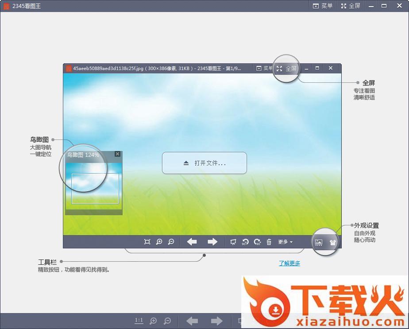Viewport: 409px width, 329px height.
Task: Click the zoom out magnifier in the bottom bar
Action: (x=167, y=321)
